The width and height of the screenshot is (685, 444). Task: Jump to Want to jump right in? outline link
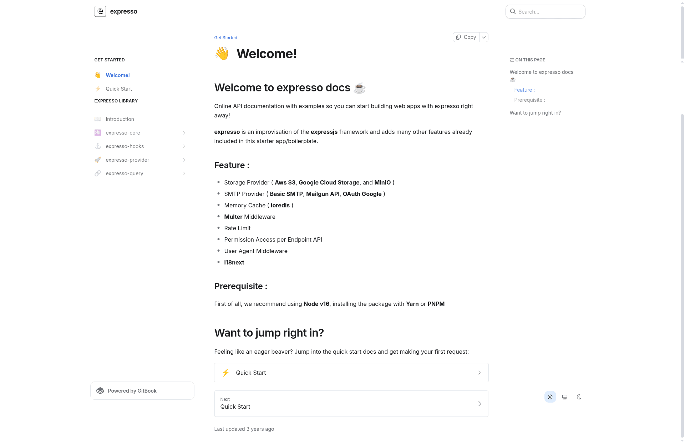535,113
